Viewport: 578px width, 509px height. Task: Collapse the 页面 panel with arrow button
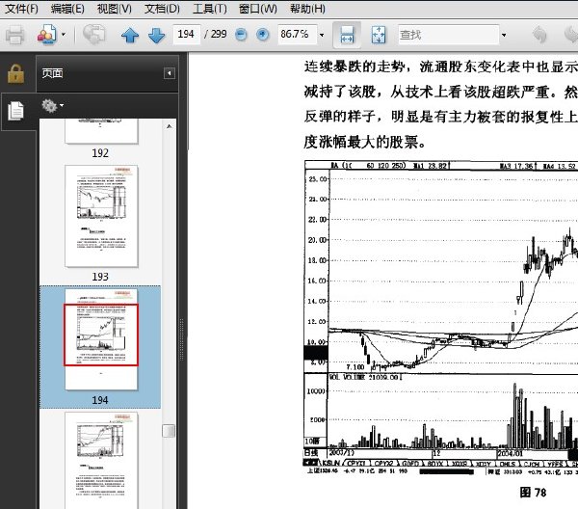pos(170,73)
